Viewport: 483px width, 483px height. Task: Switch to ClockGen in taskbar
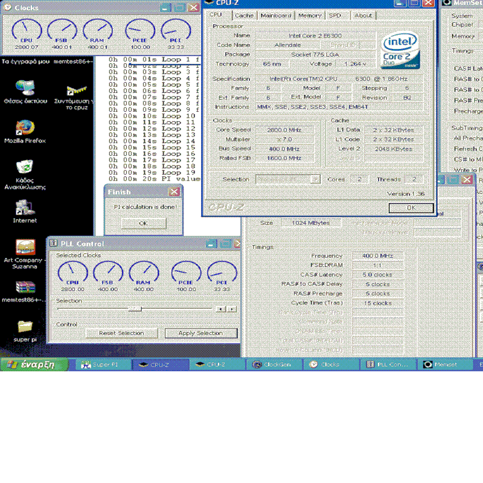[x=274, y=365]
